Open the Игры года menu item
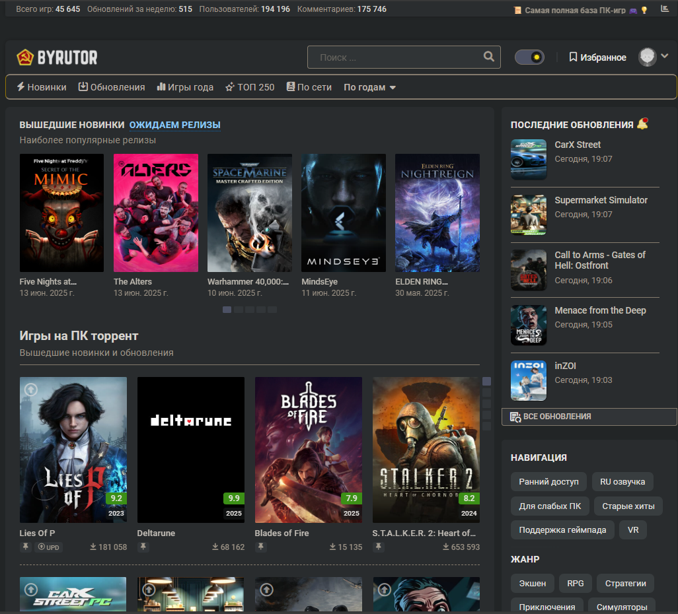The height and width of the screenshot is (614, 678). (185, 87)
